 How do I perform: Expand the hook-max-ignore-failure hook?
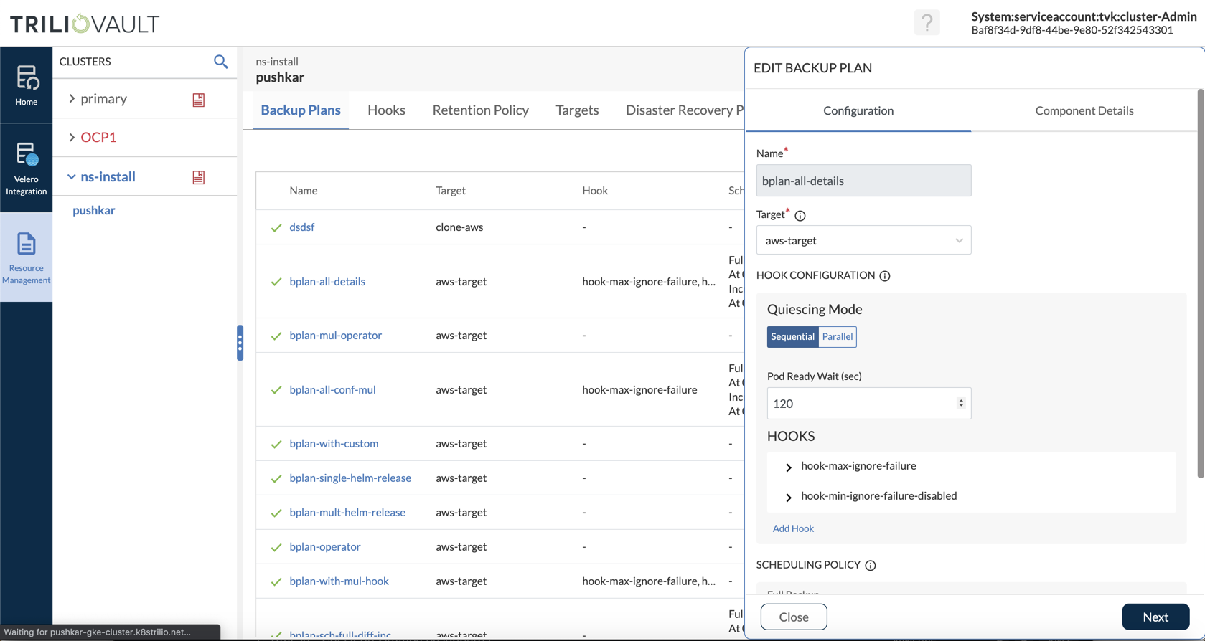click(x=789, y=467)
